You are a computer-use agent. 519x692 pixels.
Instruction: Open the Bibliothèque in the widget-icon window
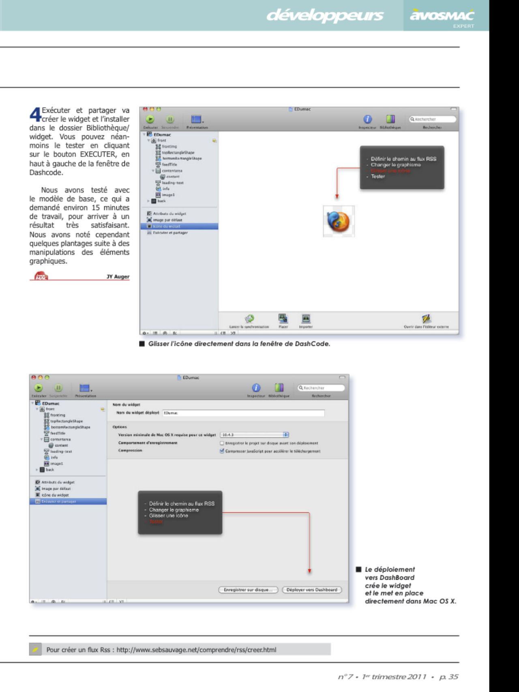(x=390, y=119)
